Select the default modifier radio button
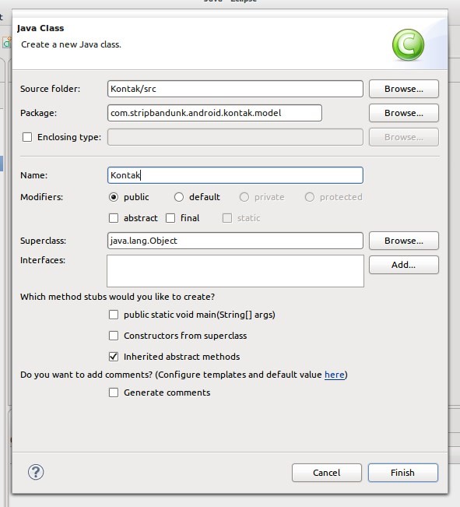This screenshot has width=460, height=507. (x=179, y=197)
